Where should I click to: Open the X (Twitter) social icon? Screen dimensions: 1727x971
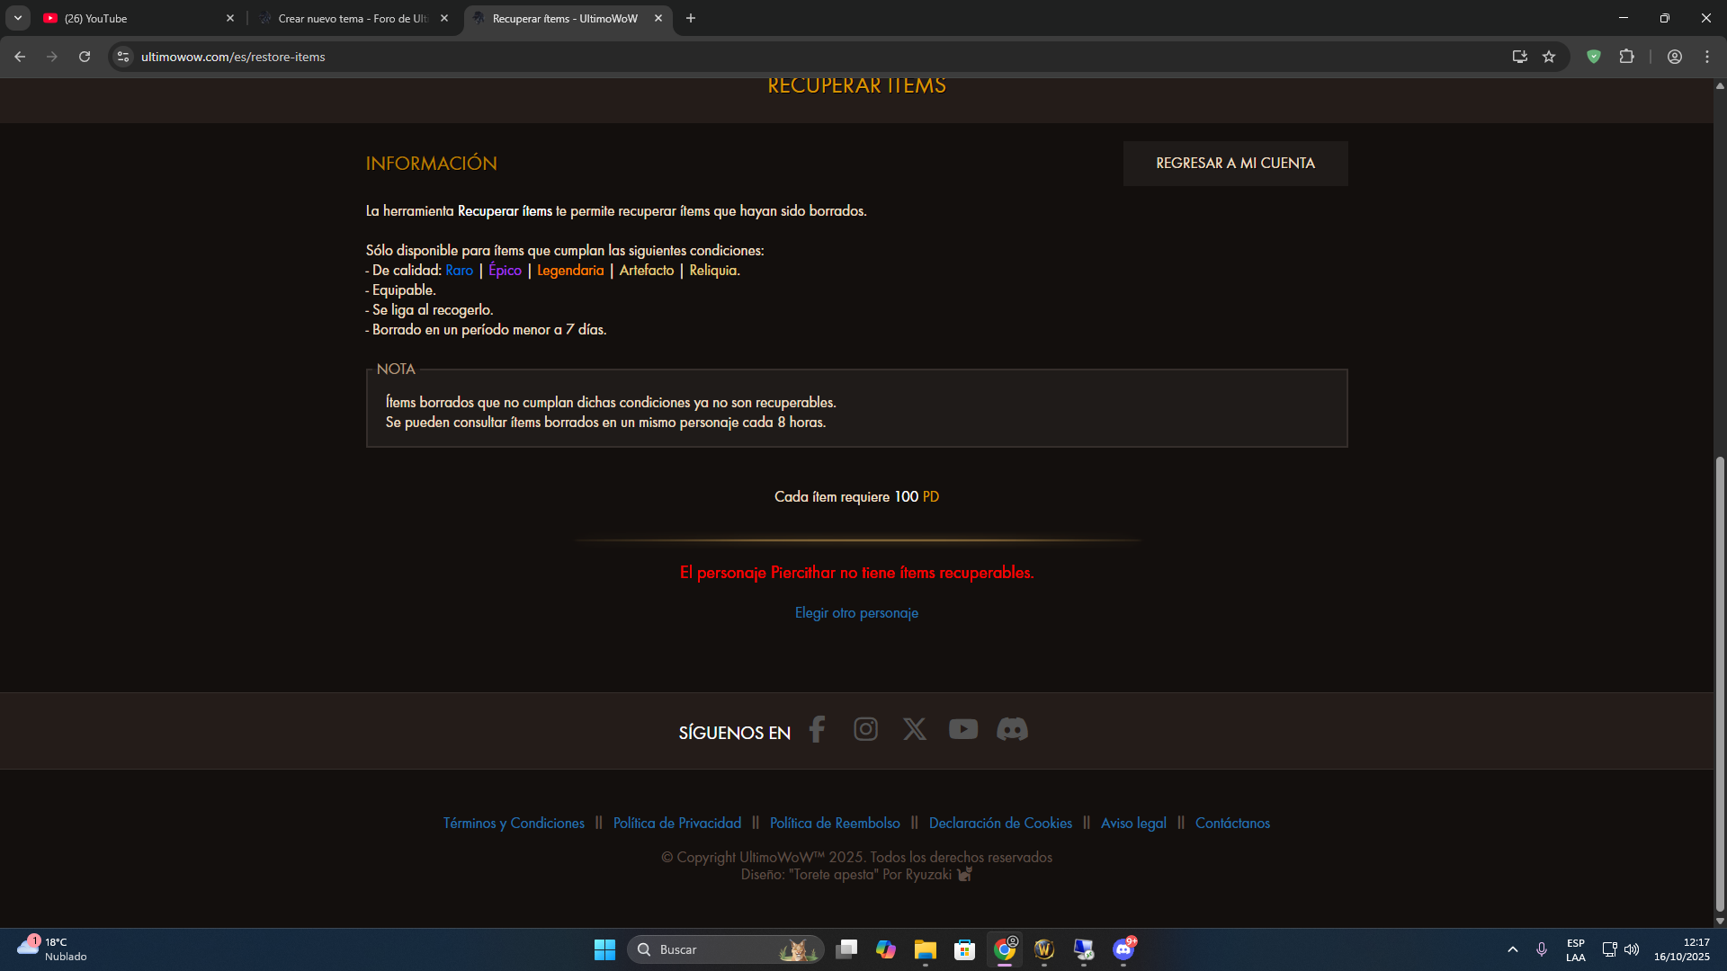[914, 729]
